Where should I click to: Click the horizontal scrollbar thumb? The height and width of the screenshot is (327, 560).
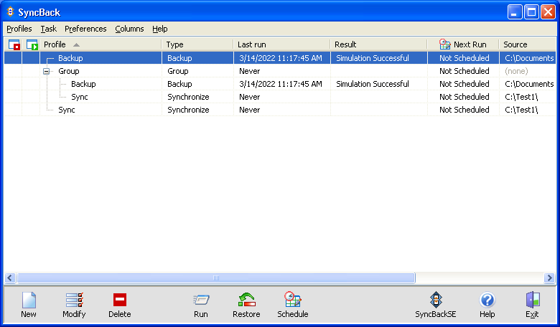tap(216, 278)
